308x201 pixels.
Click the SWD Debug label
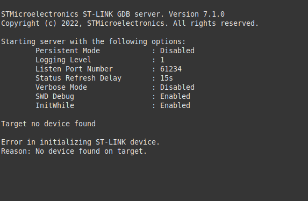pyautogui.click(x=55, y=97)
